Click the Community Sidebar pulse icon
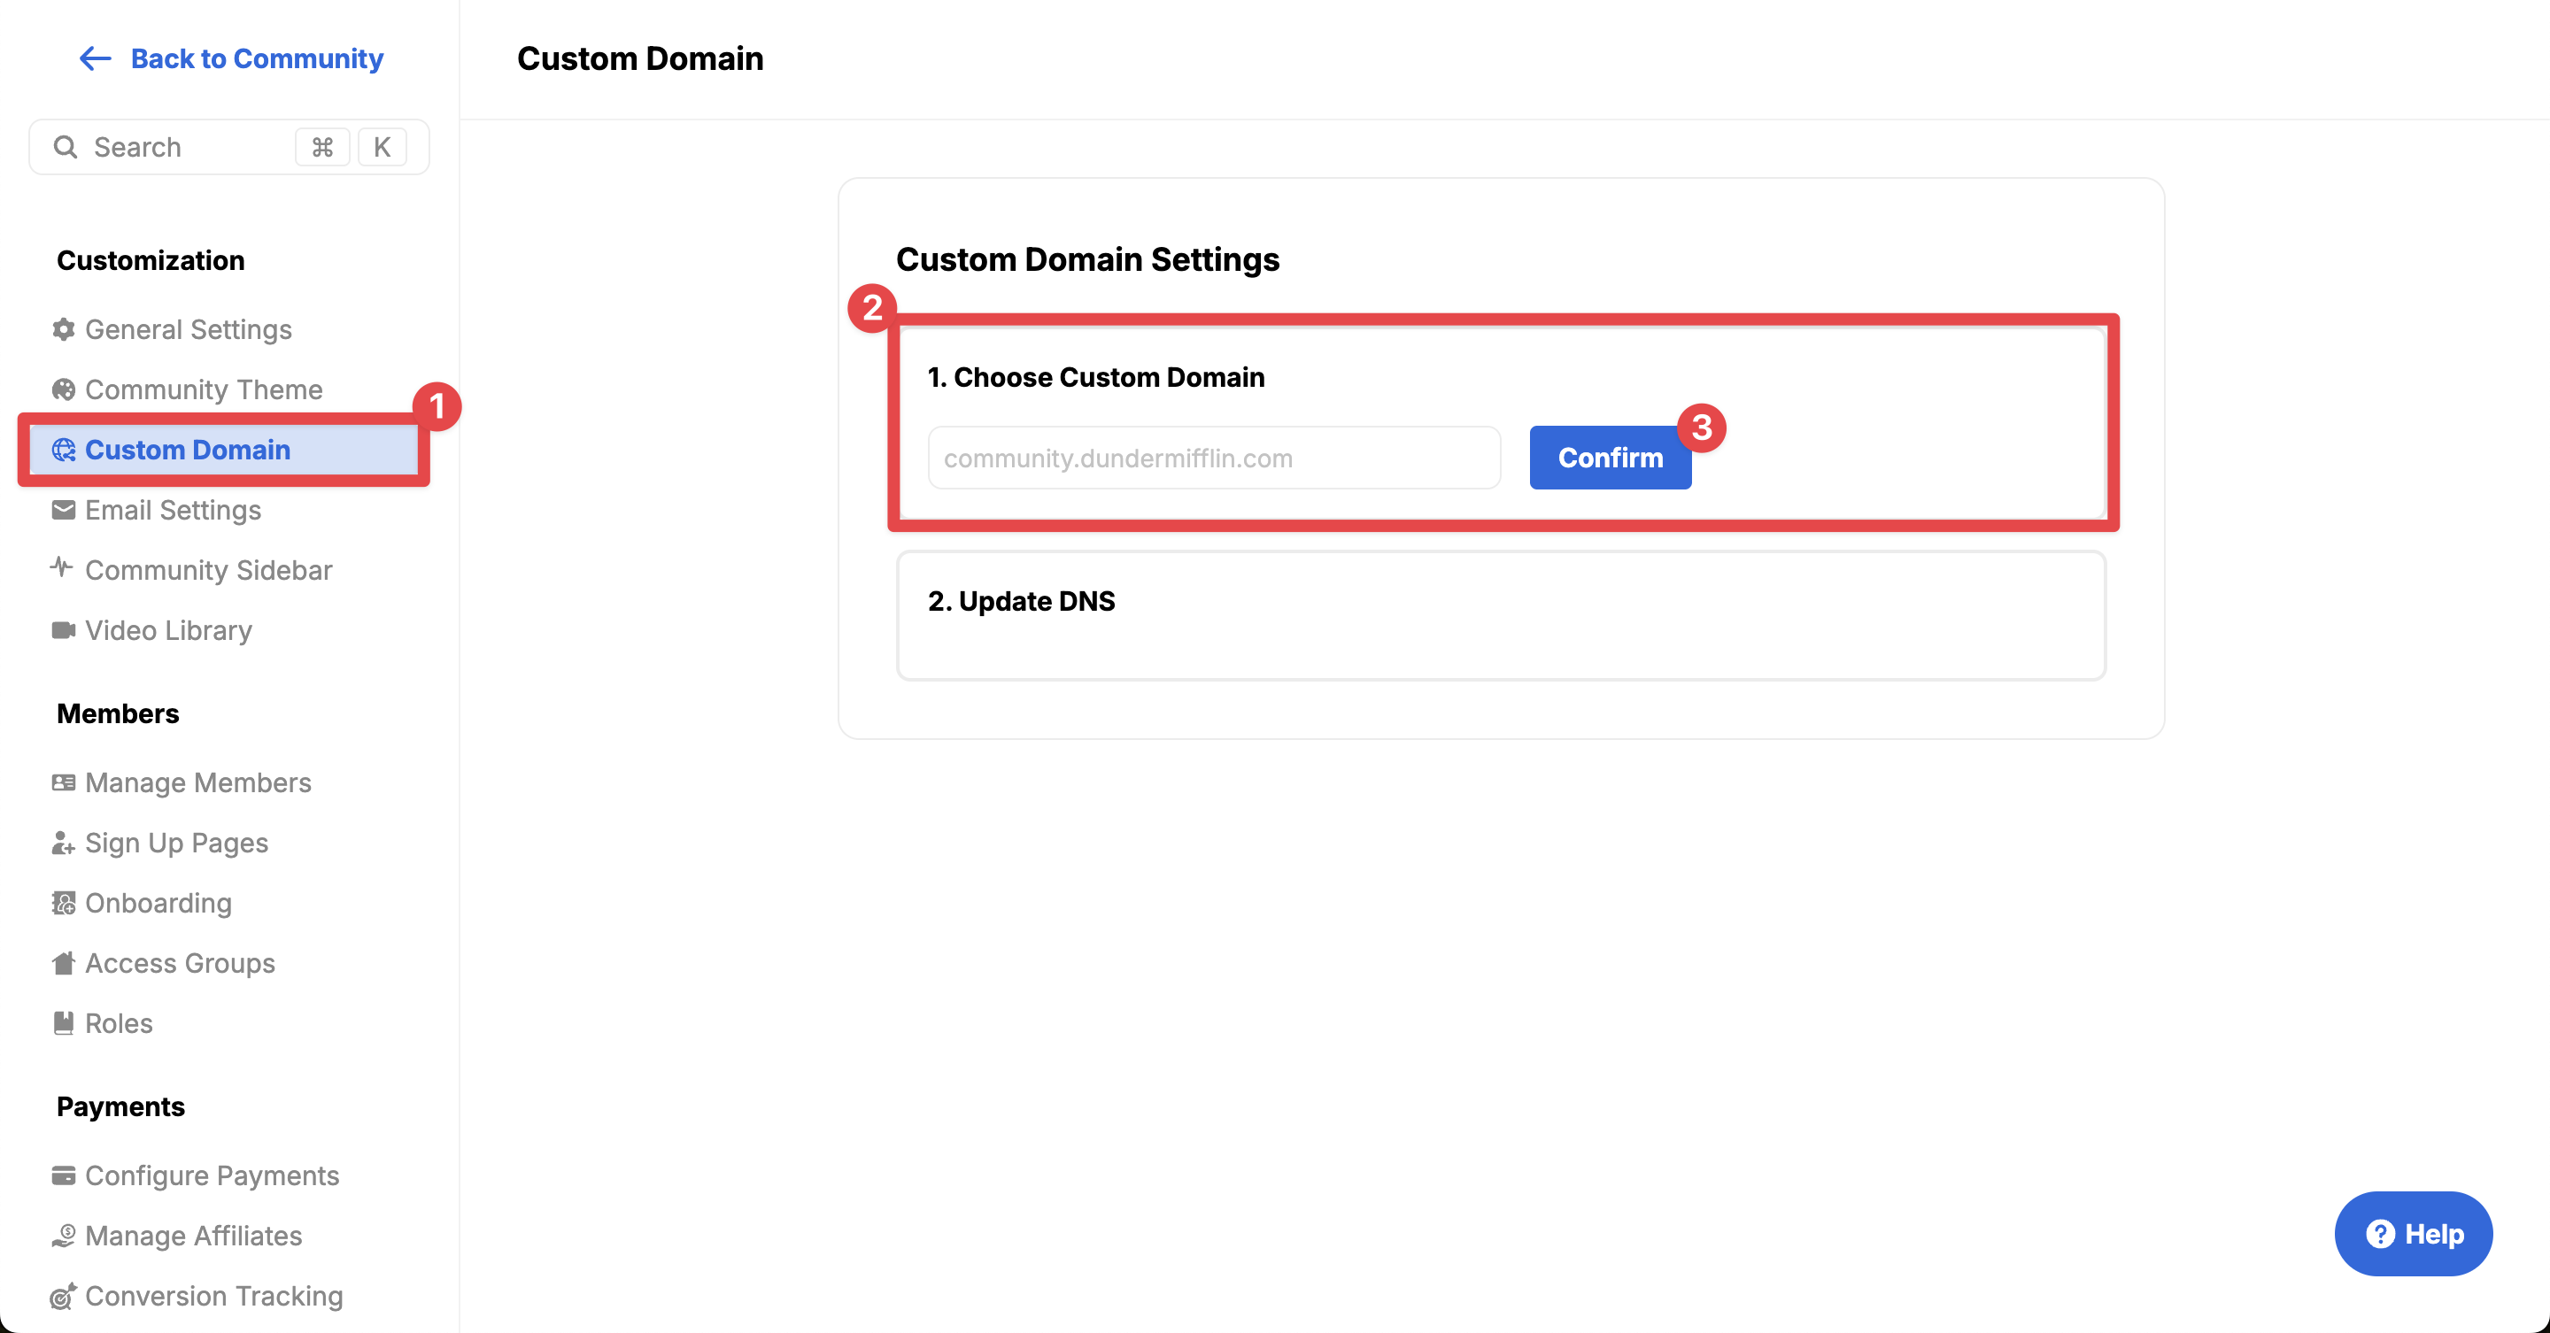 [61, 568]
